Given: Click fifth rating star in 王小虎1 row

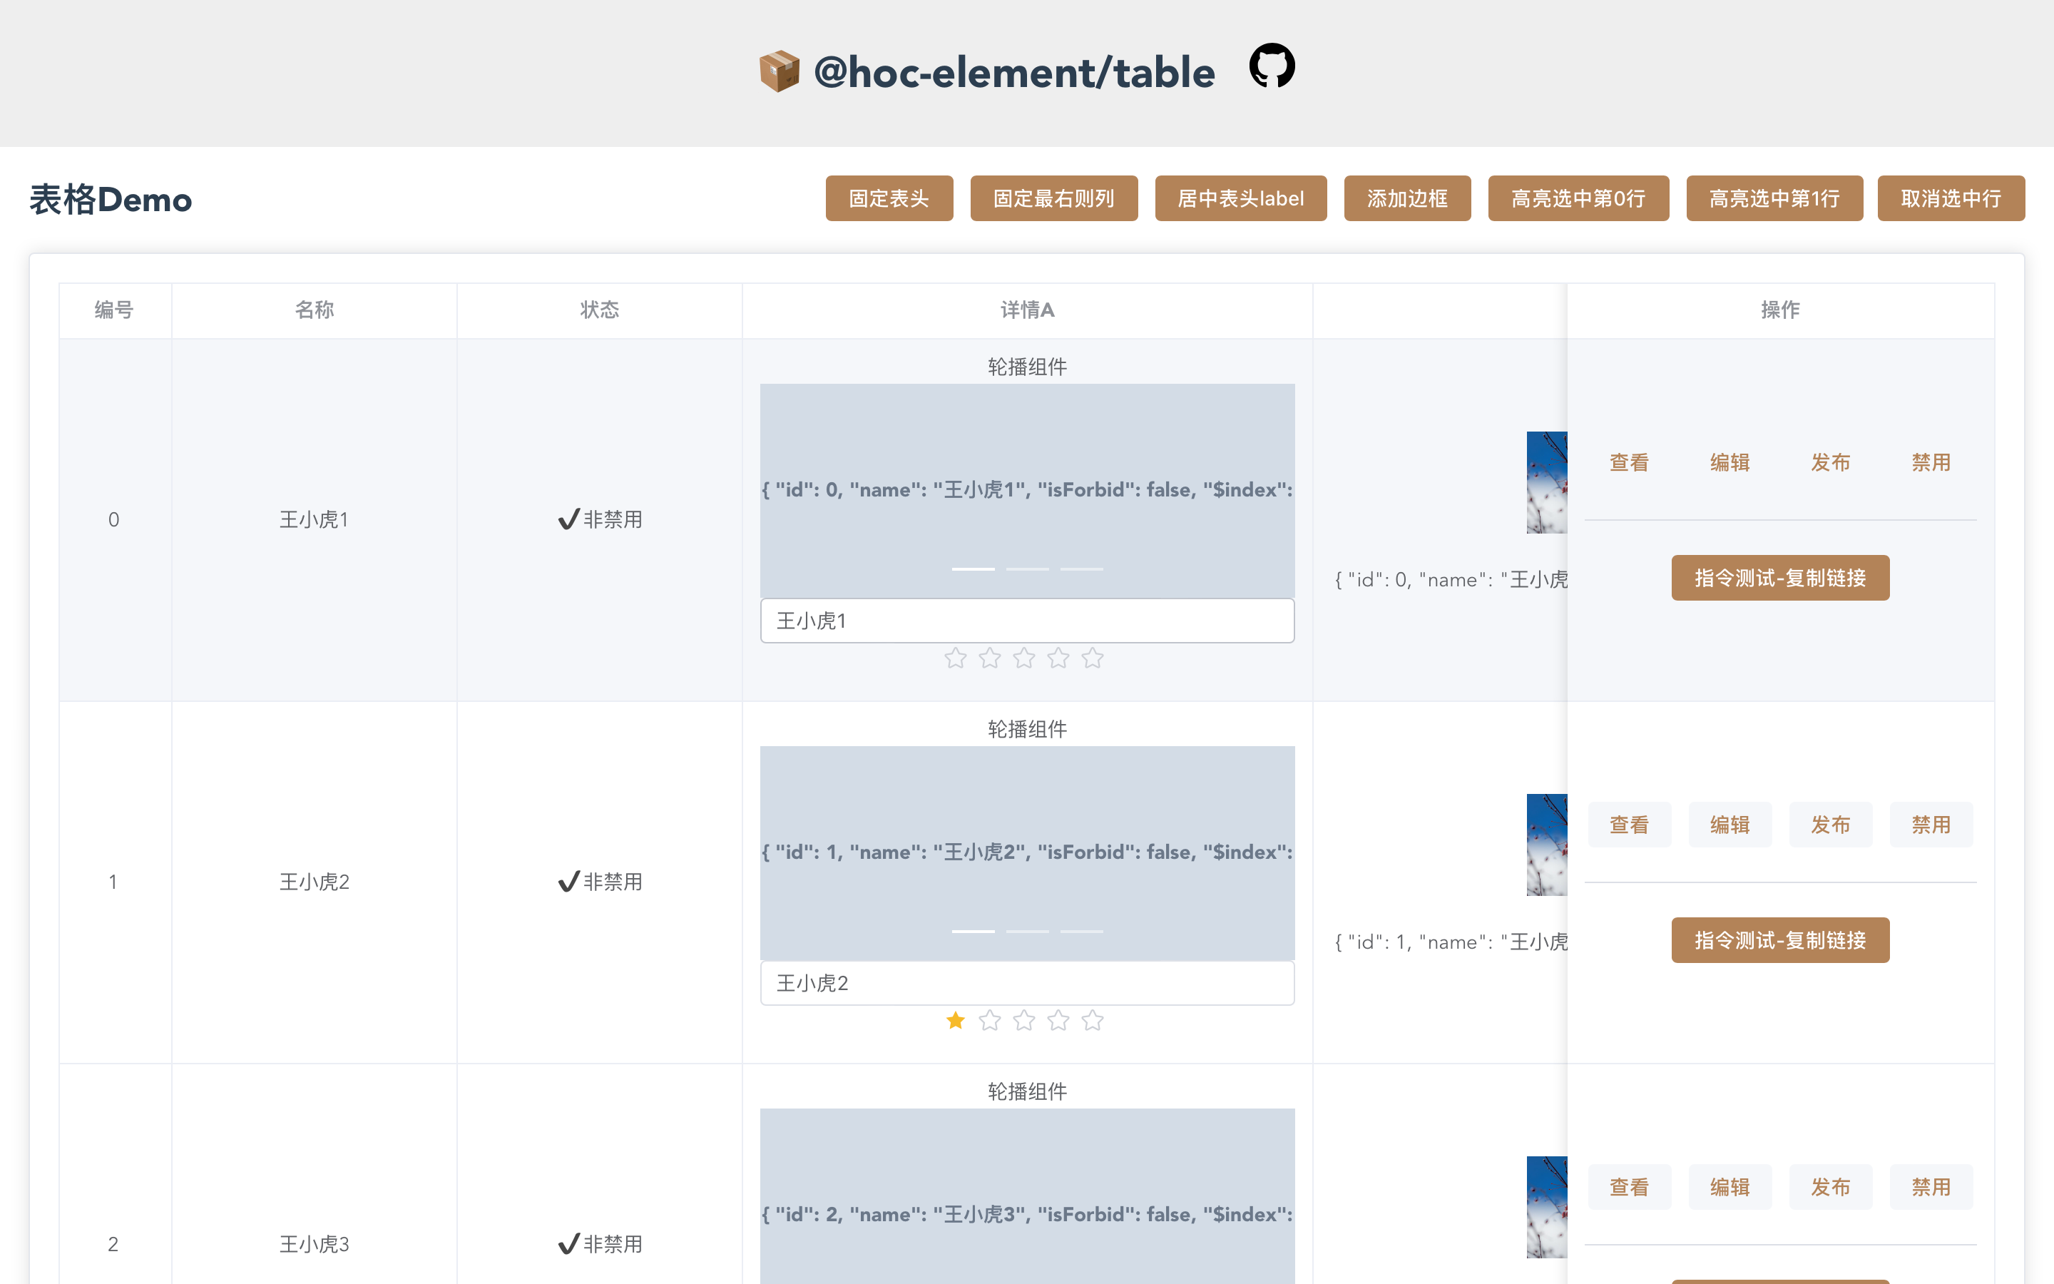Looking at the screenshot, I should click(x=1093, y=658).
